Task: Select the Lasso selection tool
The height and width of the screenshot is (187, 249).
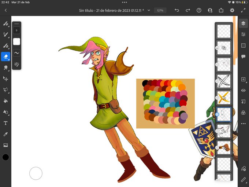Action: pyautogui.click(x=5, y=90)
